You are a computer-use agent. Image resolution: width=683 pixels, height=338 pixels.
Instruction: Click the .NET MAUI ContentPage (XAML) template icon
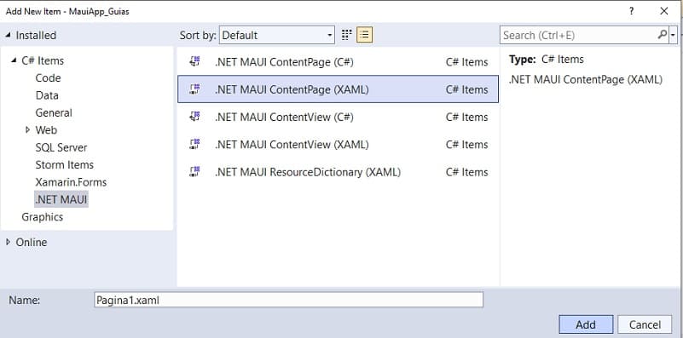click(x=194, y=89)
